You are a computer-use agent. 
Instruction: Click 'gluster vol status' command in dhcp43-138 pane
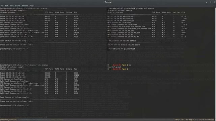tap(38, 65)
